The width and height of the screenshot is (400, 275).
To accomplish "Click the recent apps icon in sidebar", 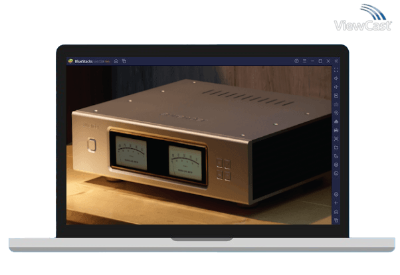I will coord(336,220).
